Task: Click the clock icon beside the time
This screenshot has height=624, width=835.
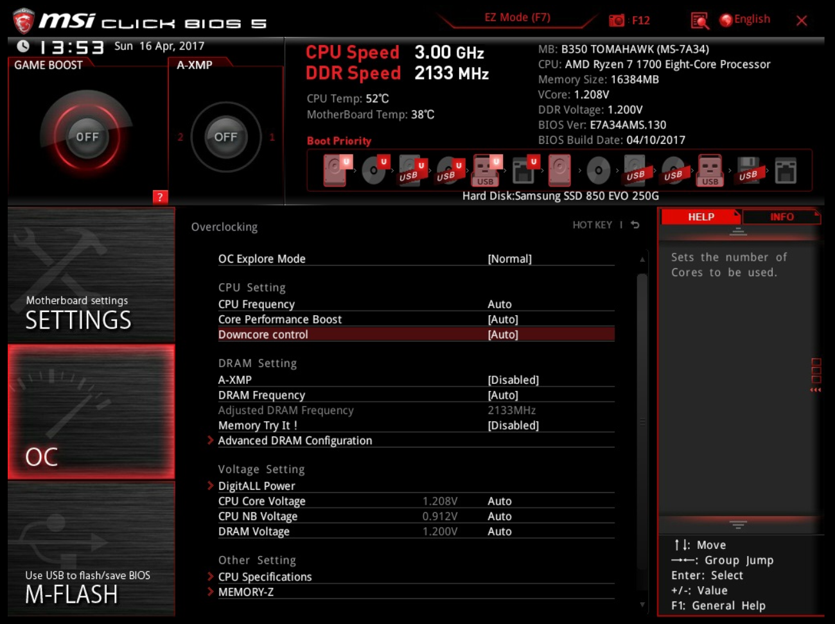Action: pyautogui.click(x=23, y=46)
